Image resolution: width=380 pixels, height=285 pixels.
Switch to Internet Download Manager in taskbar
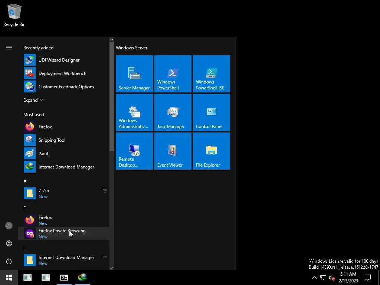[x=82, y=278]
